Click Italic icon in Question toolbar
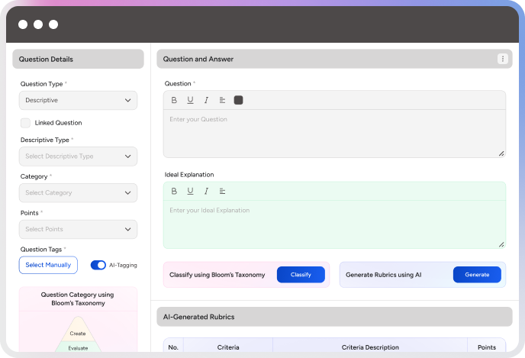 [x=206, y=100]
